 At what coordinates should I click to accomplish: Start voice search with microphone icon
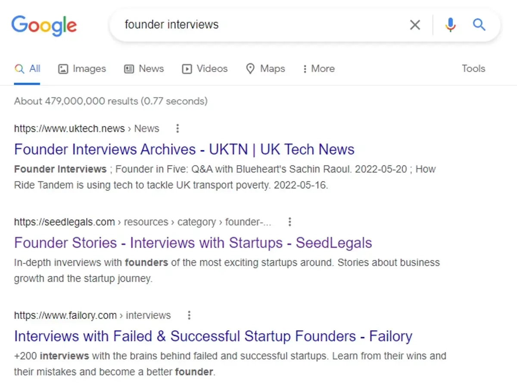(x=450, y=25)
